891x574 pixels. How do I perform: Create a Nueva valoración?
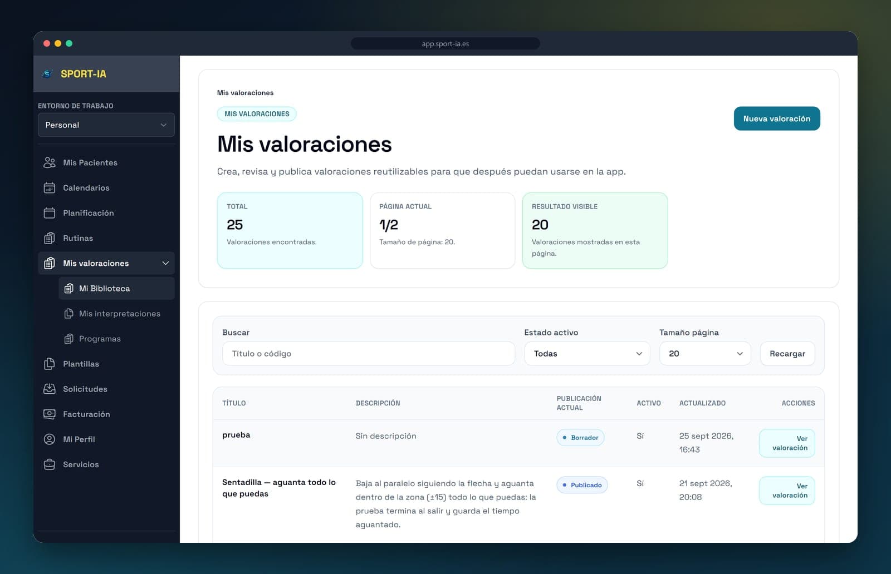[x=777, y=118]
